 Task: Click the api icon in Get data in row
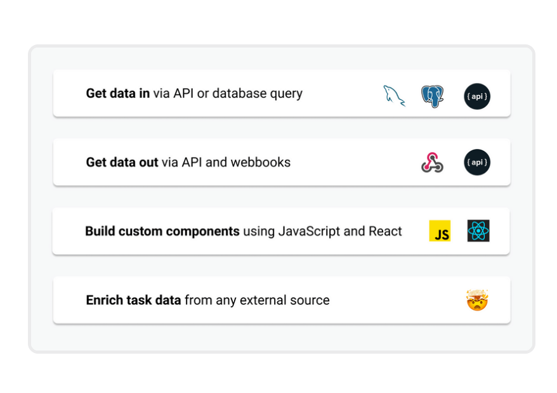476,96
